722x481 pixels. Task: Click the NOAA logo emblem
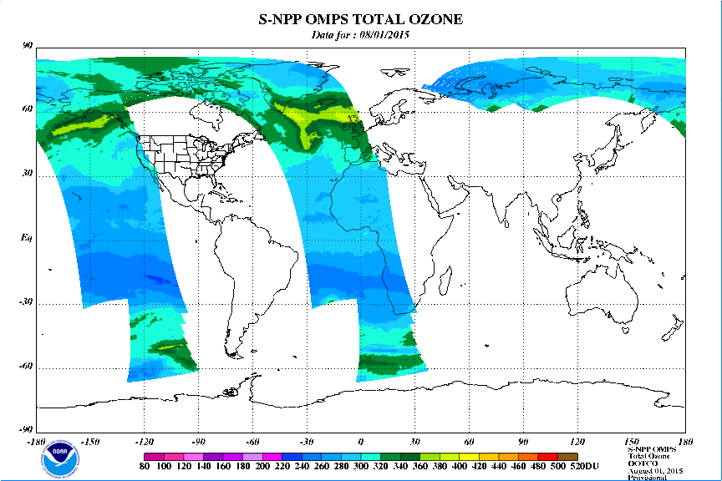pyautogui.click(x=60, y=459)
